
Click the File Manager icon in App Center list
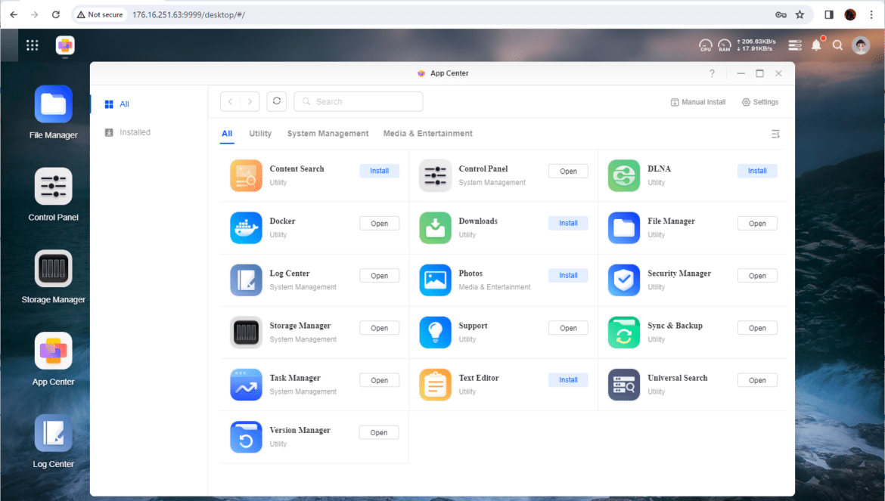pyautogui.click(x=624, y=227)
